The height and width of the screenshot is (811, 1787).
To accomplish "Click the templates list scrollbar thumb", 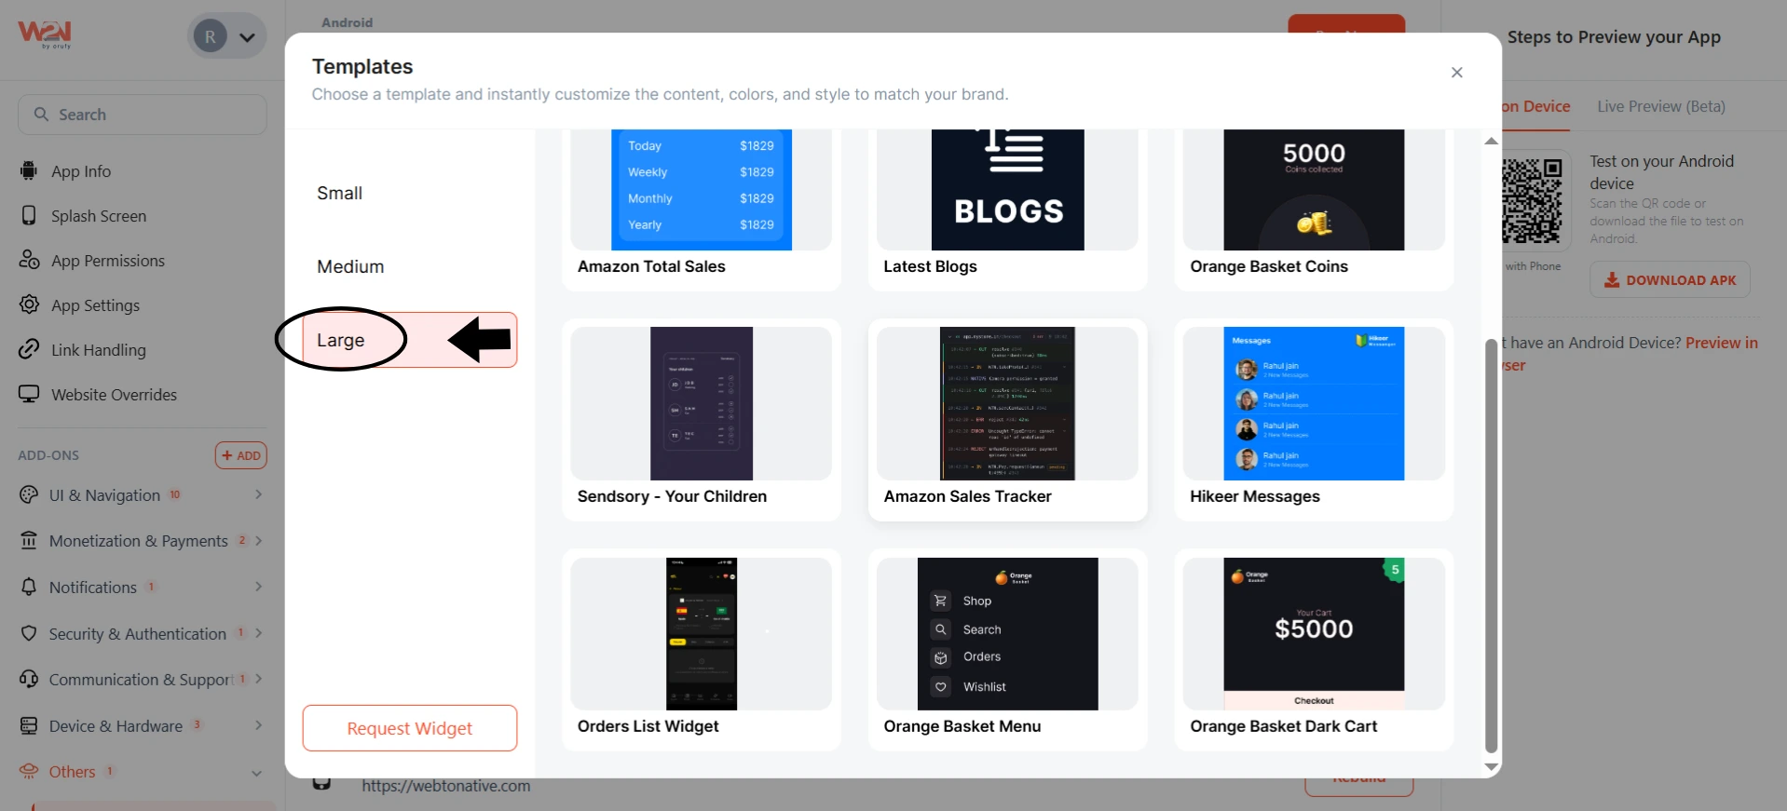I will coord(1491,546).
